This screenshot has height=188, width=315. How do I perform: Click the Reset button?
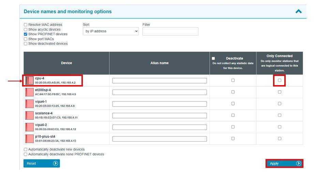pos(42,163)
